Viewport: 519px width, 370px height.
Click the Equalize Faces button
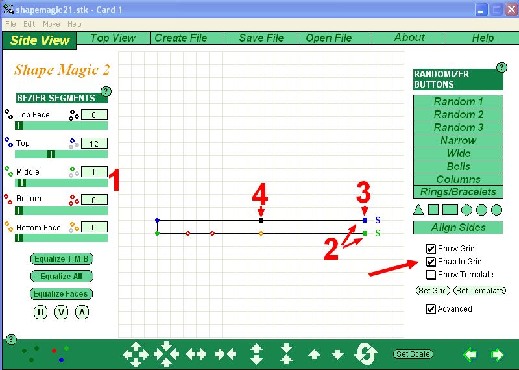click(x=61, y=294)
